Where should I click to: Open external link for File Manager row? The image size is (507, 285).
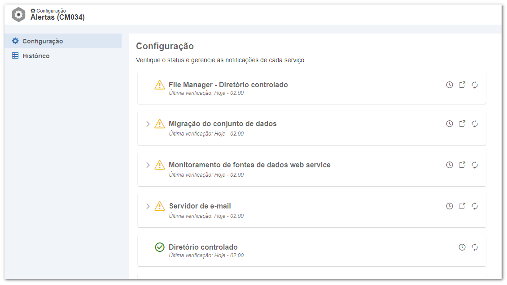(x=462, y=85)
